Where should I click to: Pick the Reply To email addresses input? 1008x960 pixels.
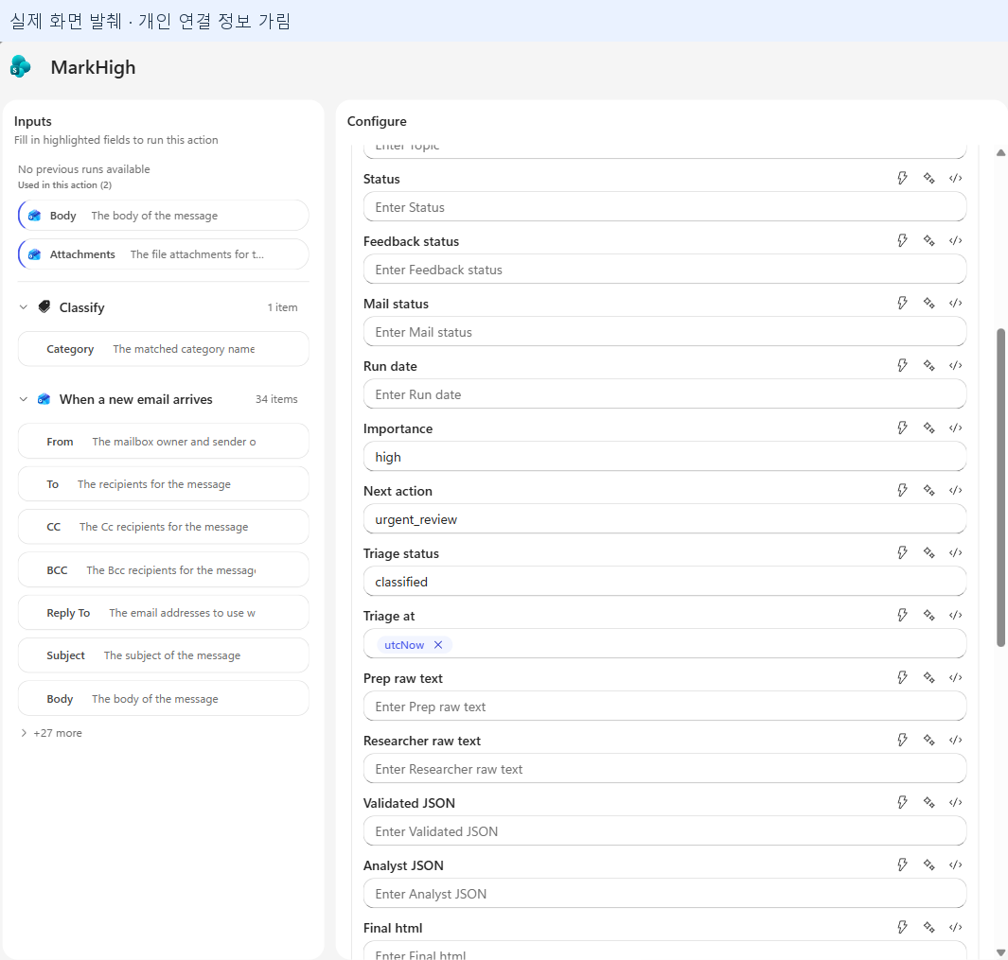coord(164,612)
